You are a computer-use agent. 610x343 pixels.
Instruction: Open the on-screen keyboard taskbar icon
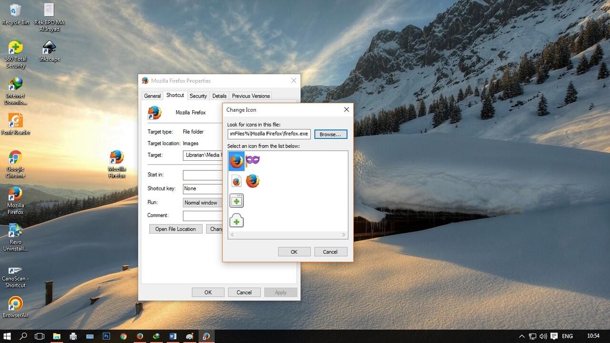[90, 336]
